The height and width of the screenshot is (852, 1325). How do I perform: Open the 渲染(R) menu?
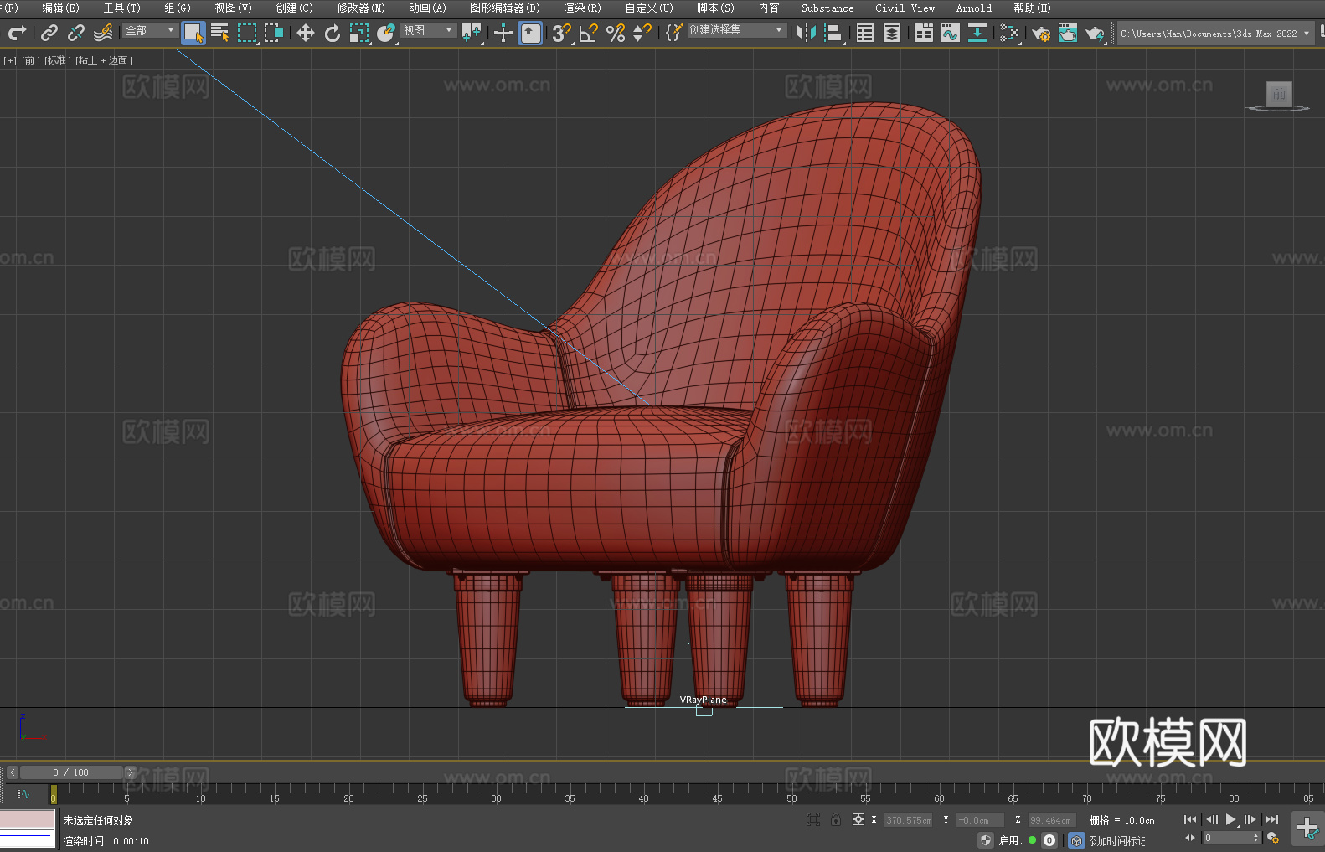[x=582, y=8]
